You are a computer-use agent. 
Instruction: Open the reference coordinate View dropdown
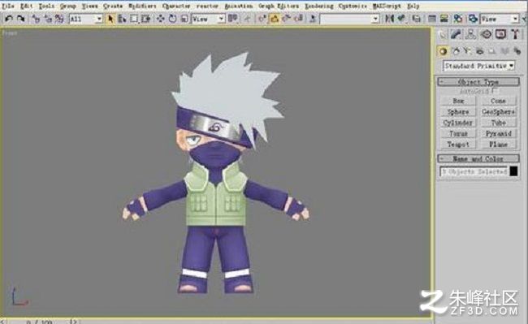click(x=208, y=19)
